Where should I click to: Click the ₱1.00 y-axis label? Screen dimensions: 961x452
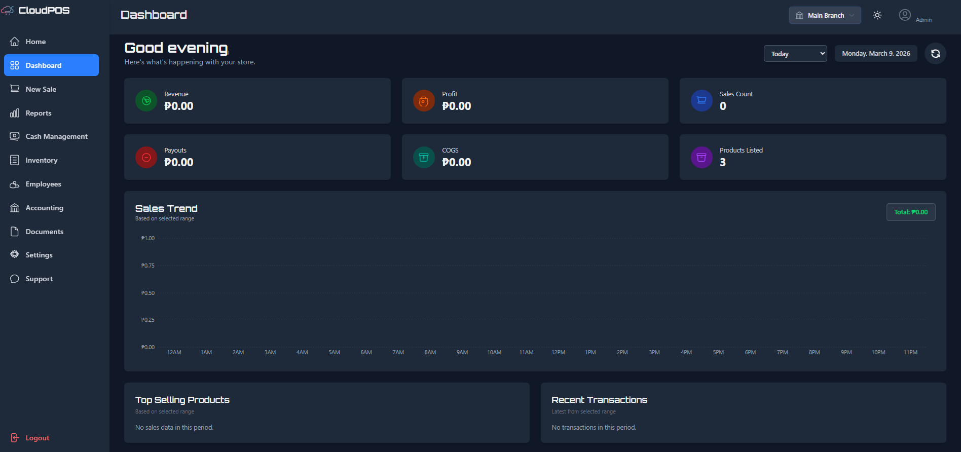[x=148, y=238]
